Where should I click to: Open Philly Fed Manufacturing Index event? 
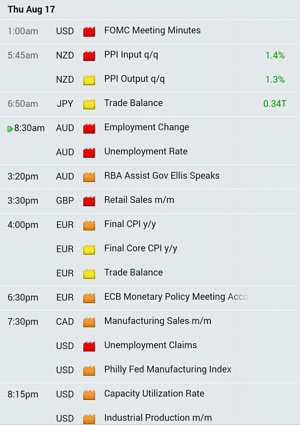(150, 371)
